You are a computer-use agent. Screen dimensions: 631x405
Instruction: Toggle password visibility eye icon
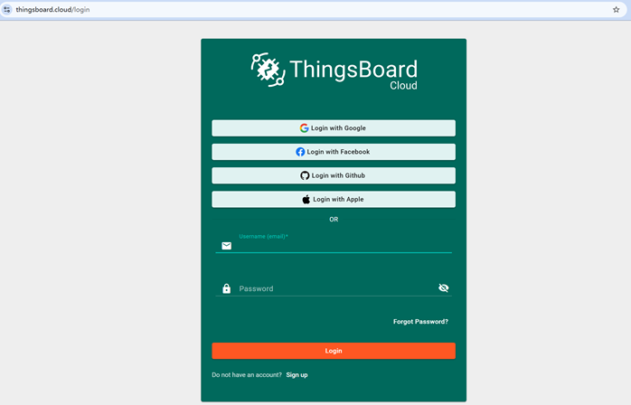tap(443, 287)
